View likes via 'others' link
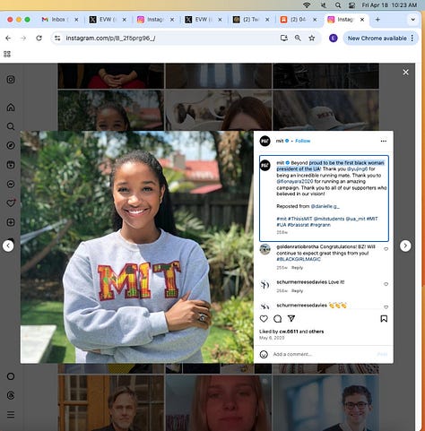 [x=316, y=332]
